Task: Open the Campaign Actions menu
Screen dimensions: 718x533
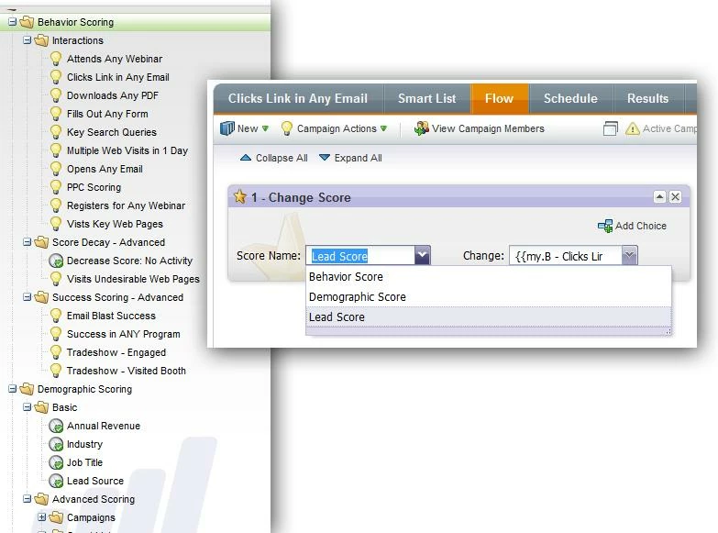Action: pyautogui.click(x=383, y=128)
